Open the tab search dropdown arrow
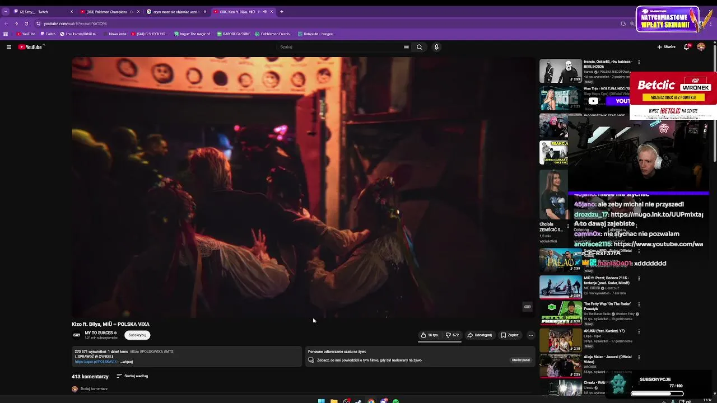 tap(5, 12)
